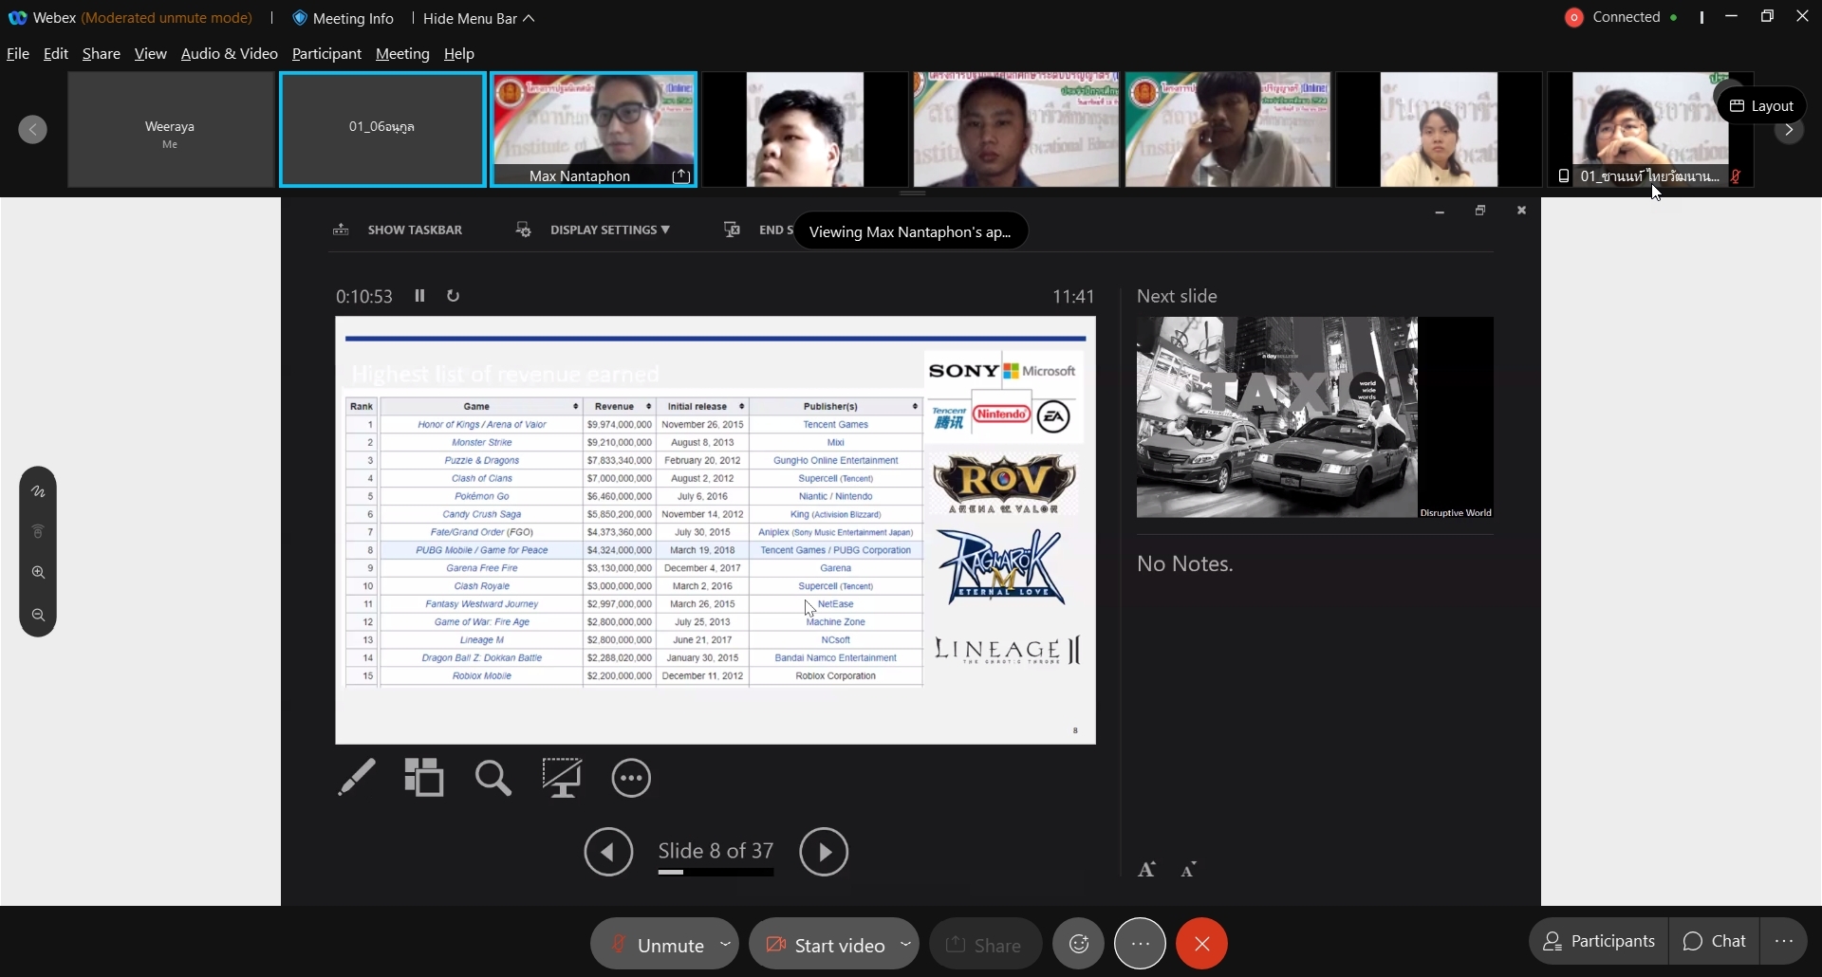Screen dimensions: 1822x977
Task: Go to the previous slide
Action: click(609, 852)
